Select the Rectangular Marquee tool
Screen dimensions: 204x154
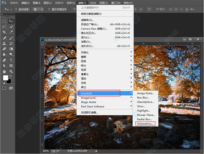pyautogui.click(x=4, y=21)
